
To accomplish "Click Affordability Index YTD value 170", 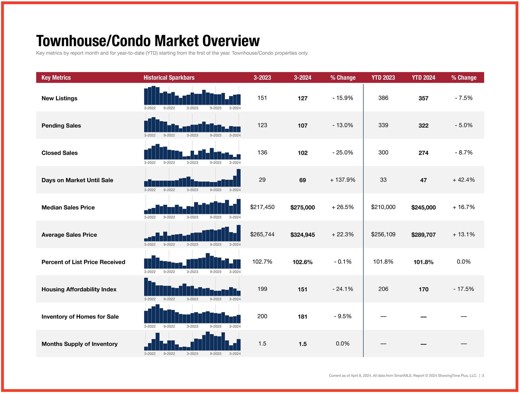I will point(423,289).
